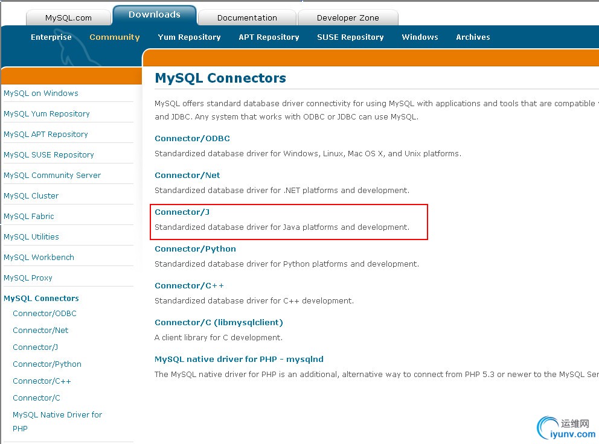Open MySQL Native Driver for PHP sidebar link
The height and width of the screenshot is (444, 599).
(x=57, y=422)
